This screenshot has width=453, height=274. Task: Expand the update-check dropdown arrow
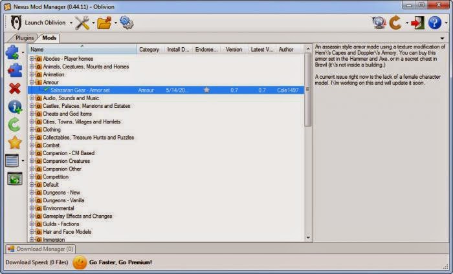click(x=407, y=23)
